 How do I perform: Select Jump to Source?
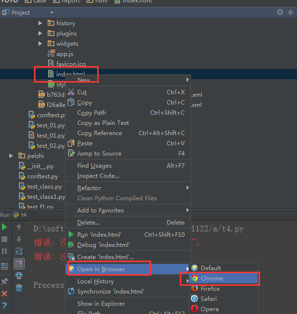click(128, 154)
